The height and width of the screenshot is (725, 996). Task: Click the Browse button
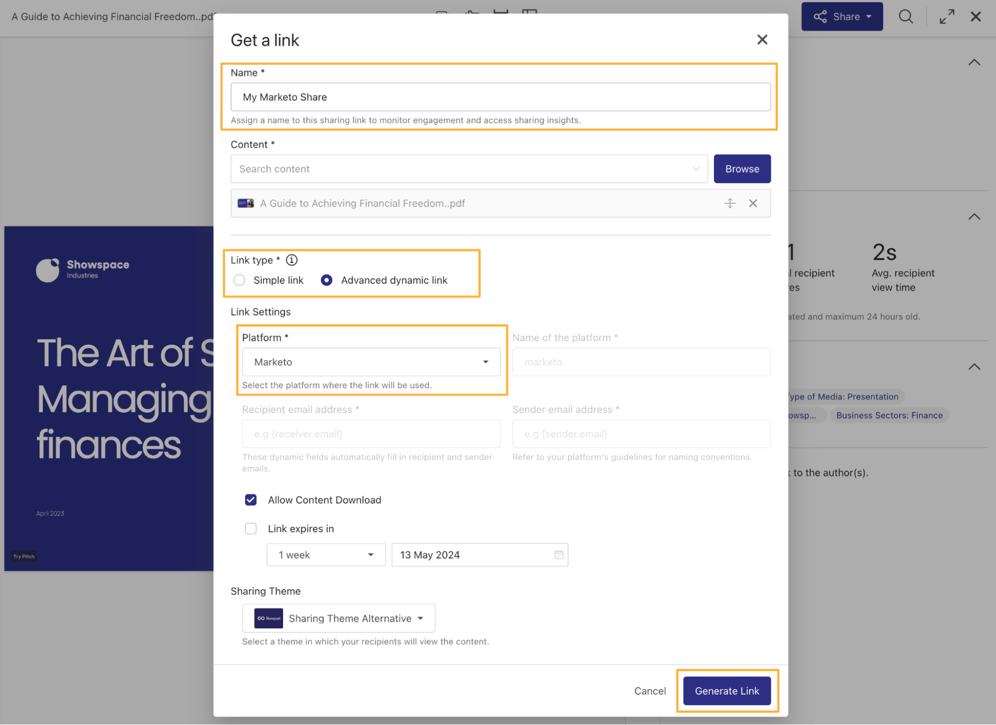tap(742, 169)
